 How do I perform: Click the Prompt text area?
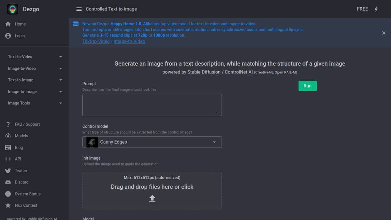[152, 105]
